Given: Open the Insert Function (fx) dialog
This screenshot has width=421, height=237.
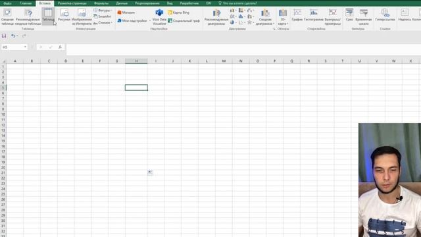Looking at the screenshot, I should click(x=60, y=47).
